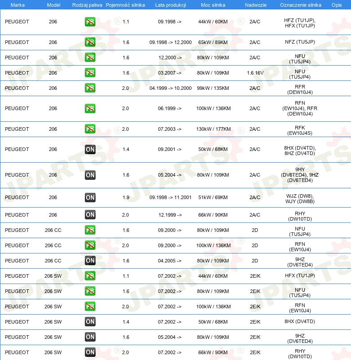Click diesel ON icon in 51kW / 69KM row

pos(90,197)
